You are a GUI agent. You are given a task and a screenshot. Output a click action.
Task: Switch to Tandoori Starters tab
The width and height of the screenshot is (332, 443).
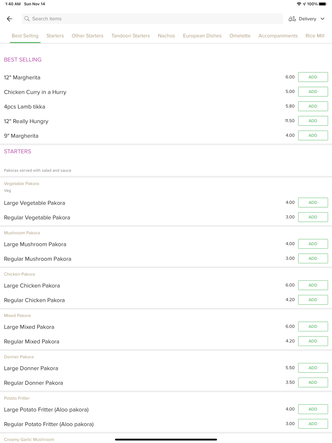130,36
